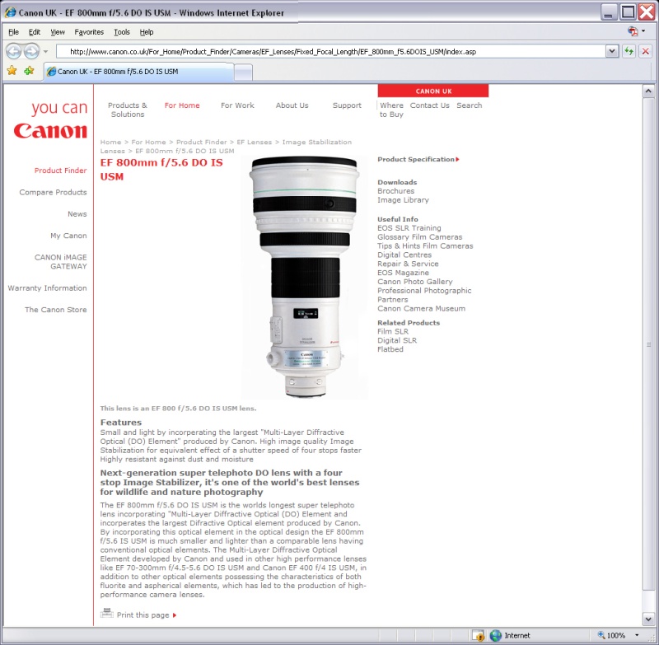Click the Add to Favorites icon
The width and height of the screenshot is (659, 645).
click(29, 71)
